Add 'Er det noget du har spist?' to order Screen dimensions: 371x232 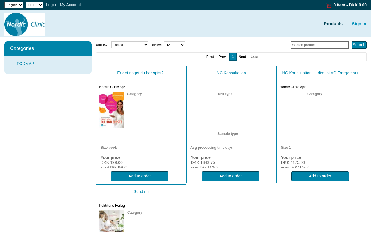pyautogui.click(x=139, y=176)
